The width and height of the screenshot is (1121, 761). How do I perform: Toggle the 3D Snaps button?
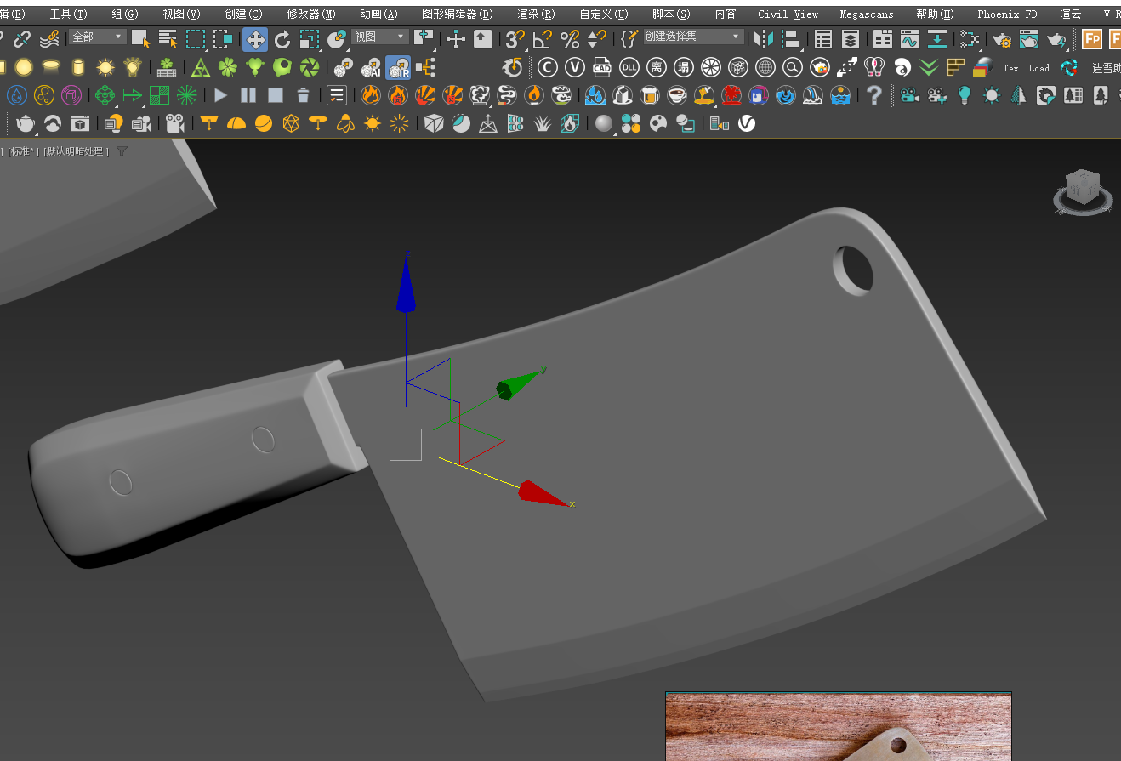tap(515, 39)
